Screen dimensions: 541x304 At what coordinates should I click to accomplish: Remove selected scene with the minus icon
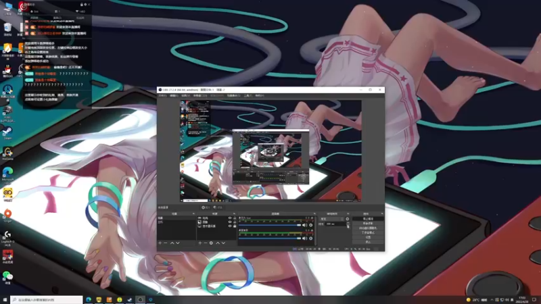pyautogui.click(x=166, y=243)
